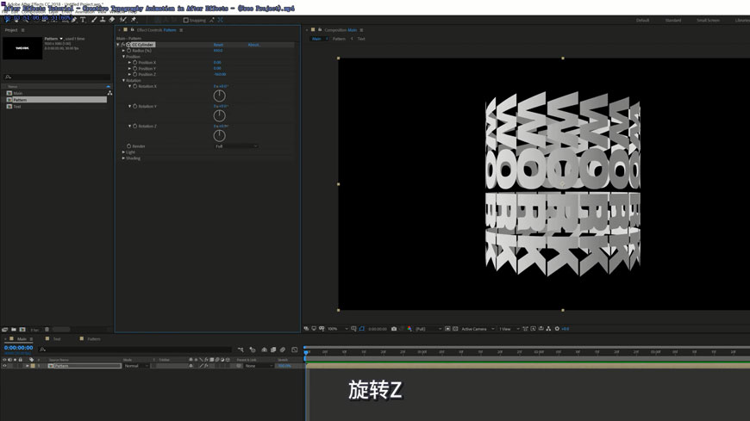Select the Pen tool in toolbar
Image resolution: width=750 pixels, height=421 pixels.
coord(74,20)
